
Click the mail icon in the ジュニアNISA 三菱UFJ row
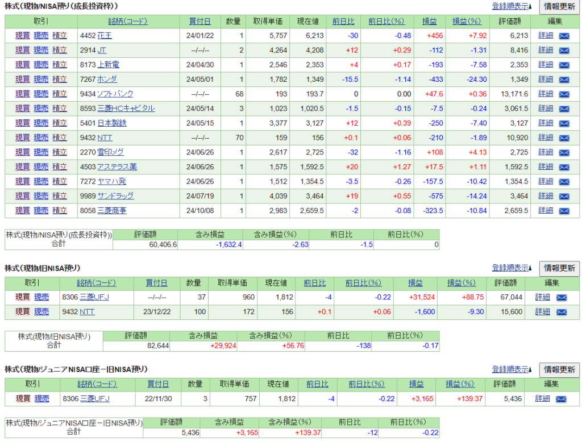pyautogui.click(x=561, y=399)
